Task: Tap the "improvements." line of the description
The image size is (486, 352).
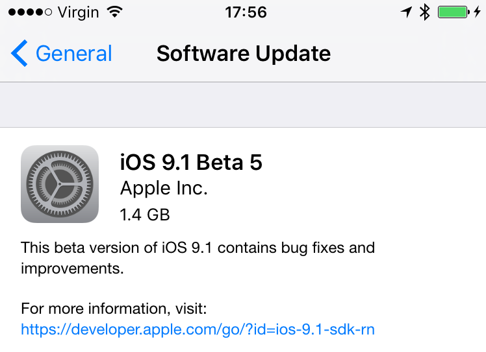Action: [x=72, y=268]
